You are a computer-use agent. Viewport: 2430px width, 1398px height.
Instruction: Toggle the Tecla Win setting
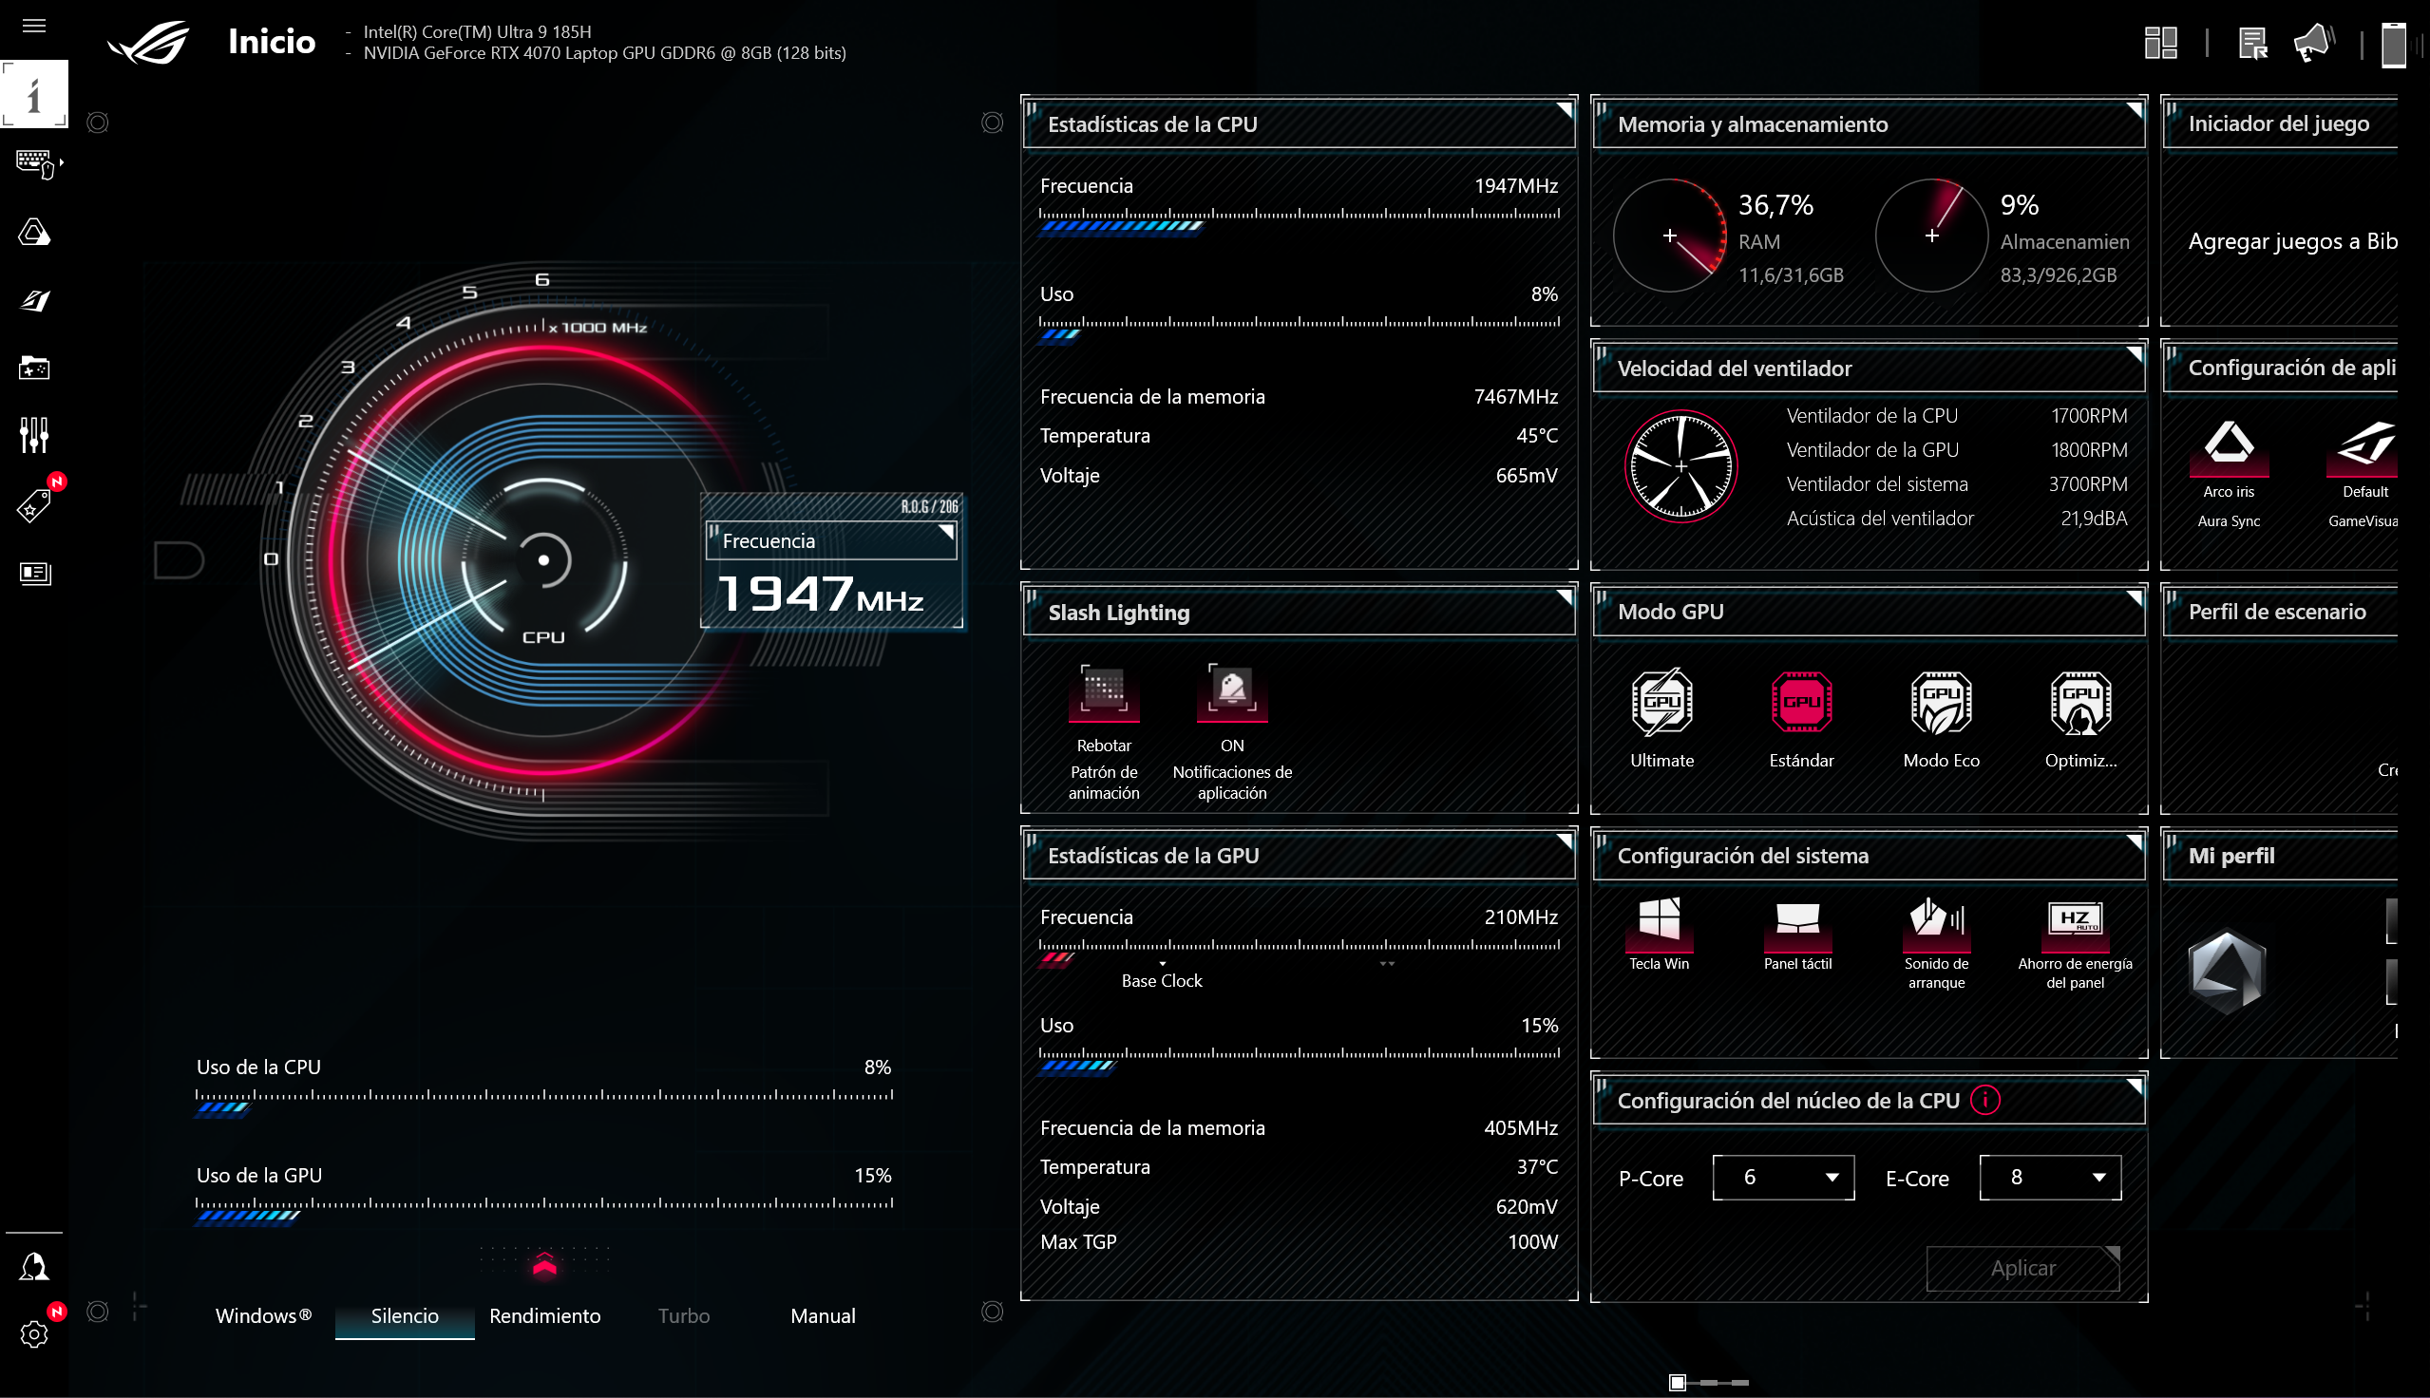pos(1658,920)
